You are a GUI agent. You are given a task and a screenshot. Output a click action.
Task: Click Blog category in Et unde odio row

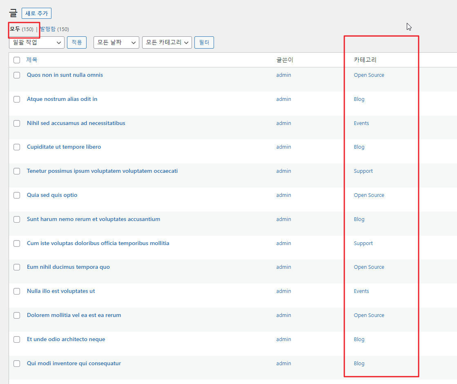(359, 339)
